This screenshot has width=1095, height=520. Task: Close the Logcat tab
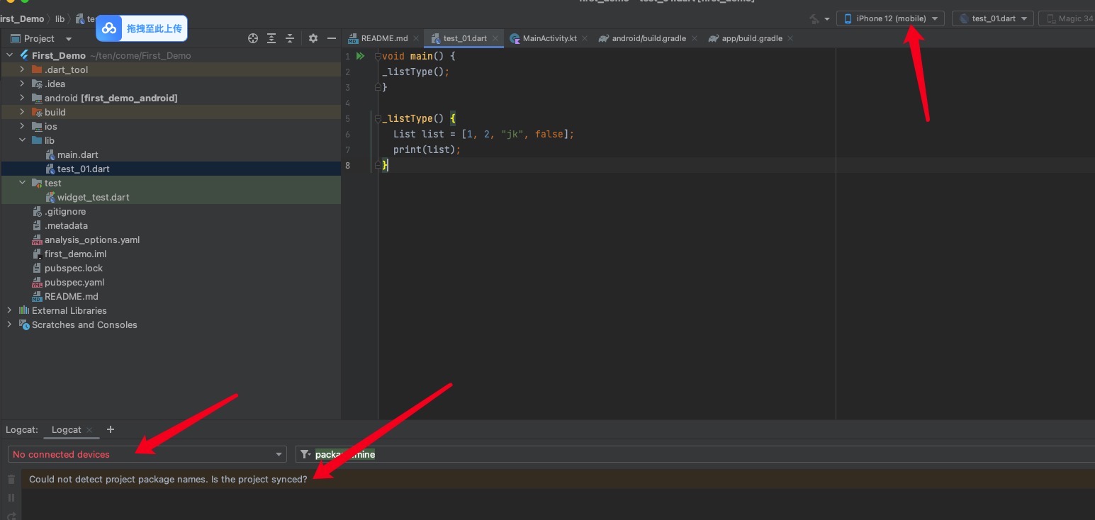[x=89, y=429]
